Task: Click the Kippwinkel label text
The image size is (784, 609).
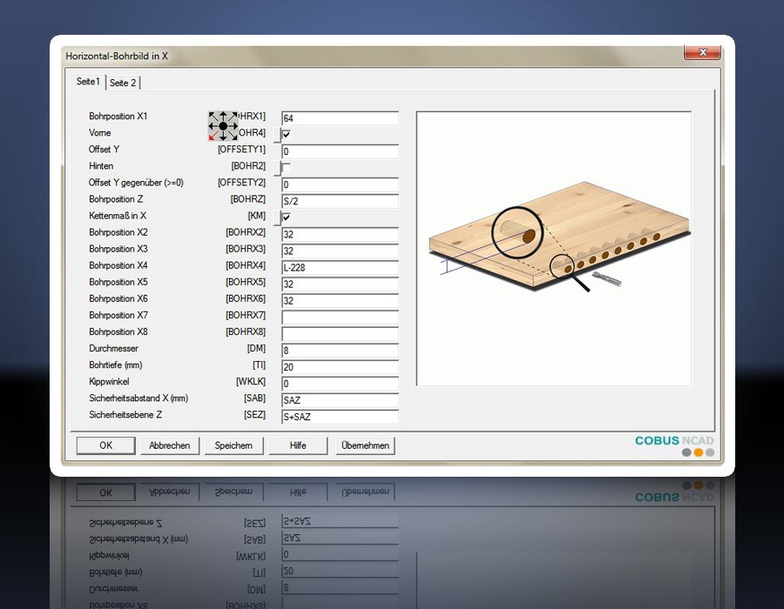Action: click(x=109, y=381)
